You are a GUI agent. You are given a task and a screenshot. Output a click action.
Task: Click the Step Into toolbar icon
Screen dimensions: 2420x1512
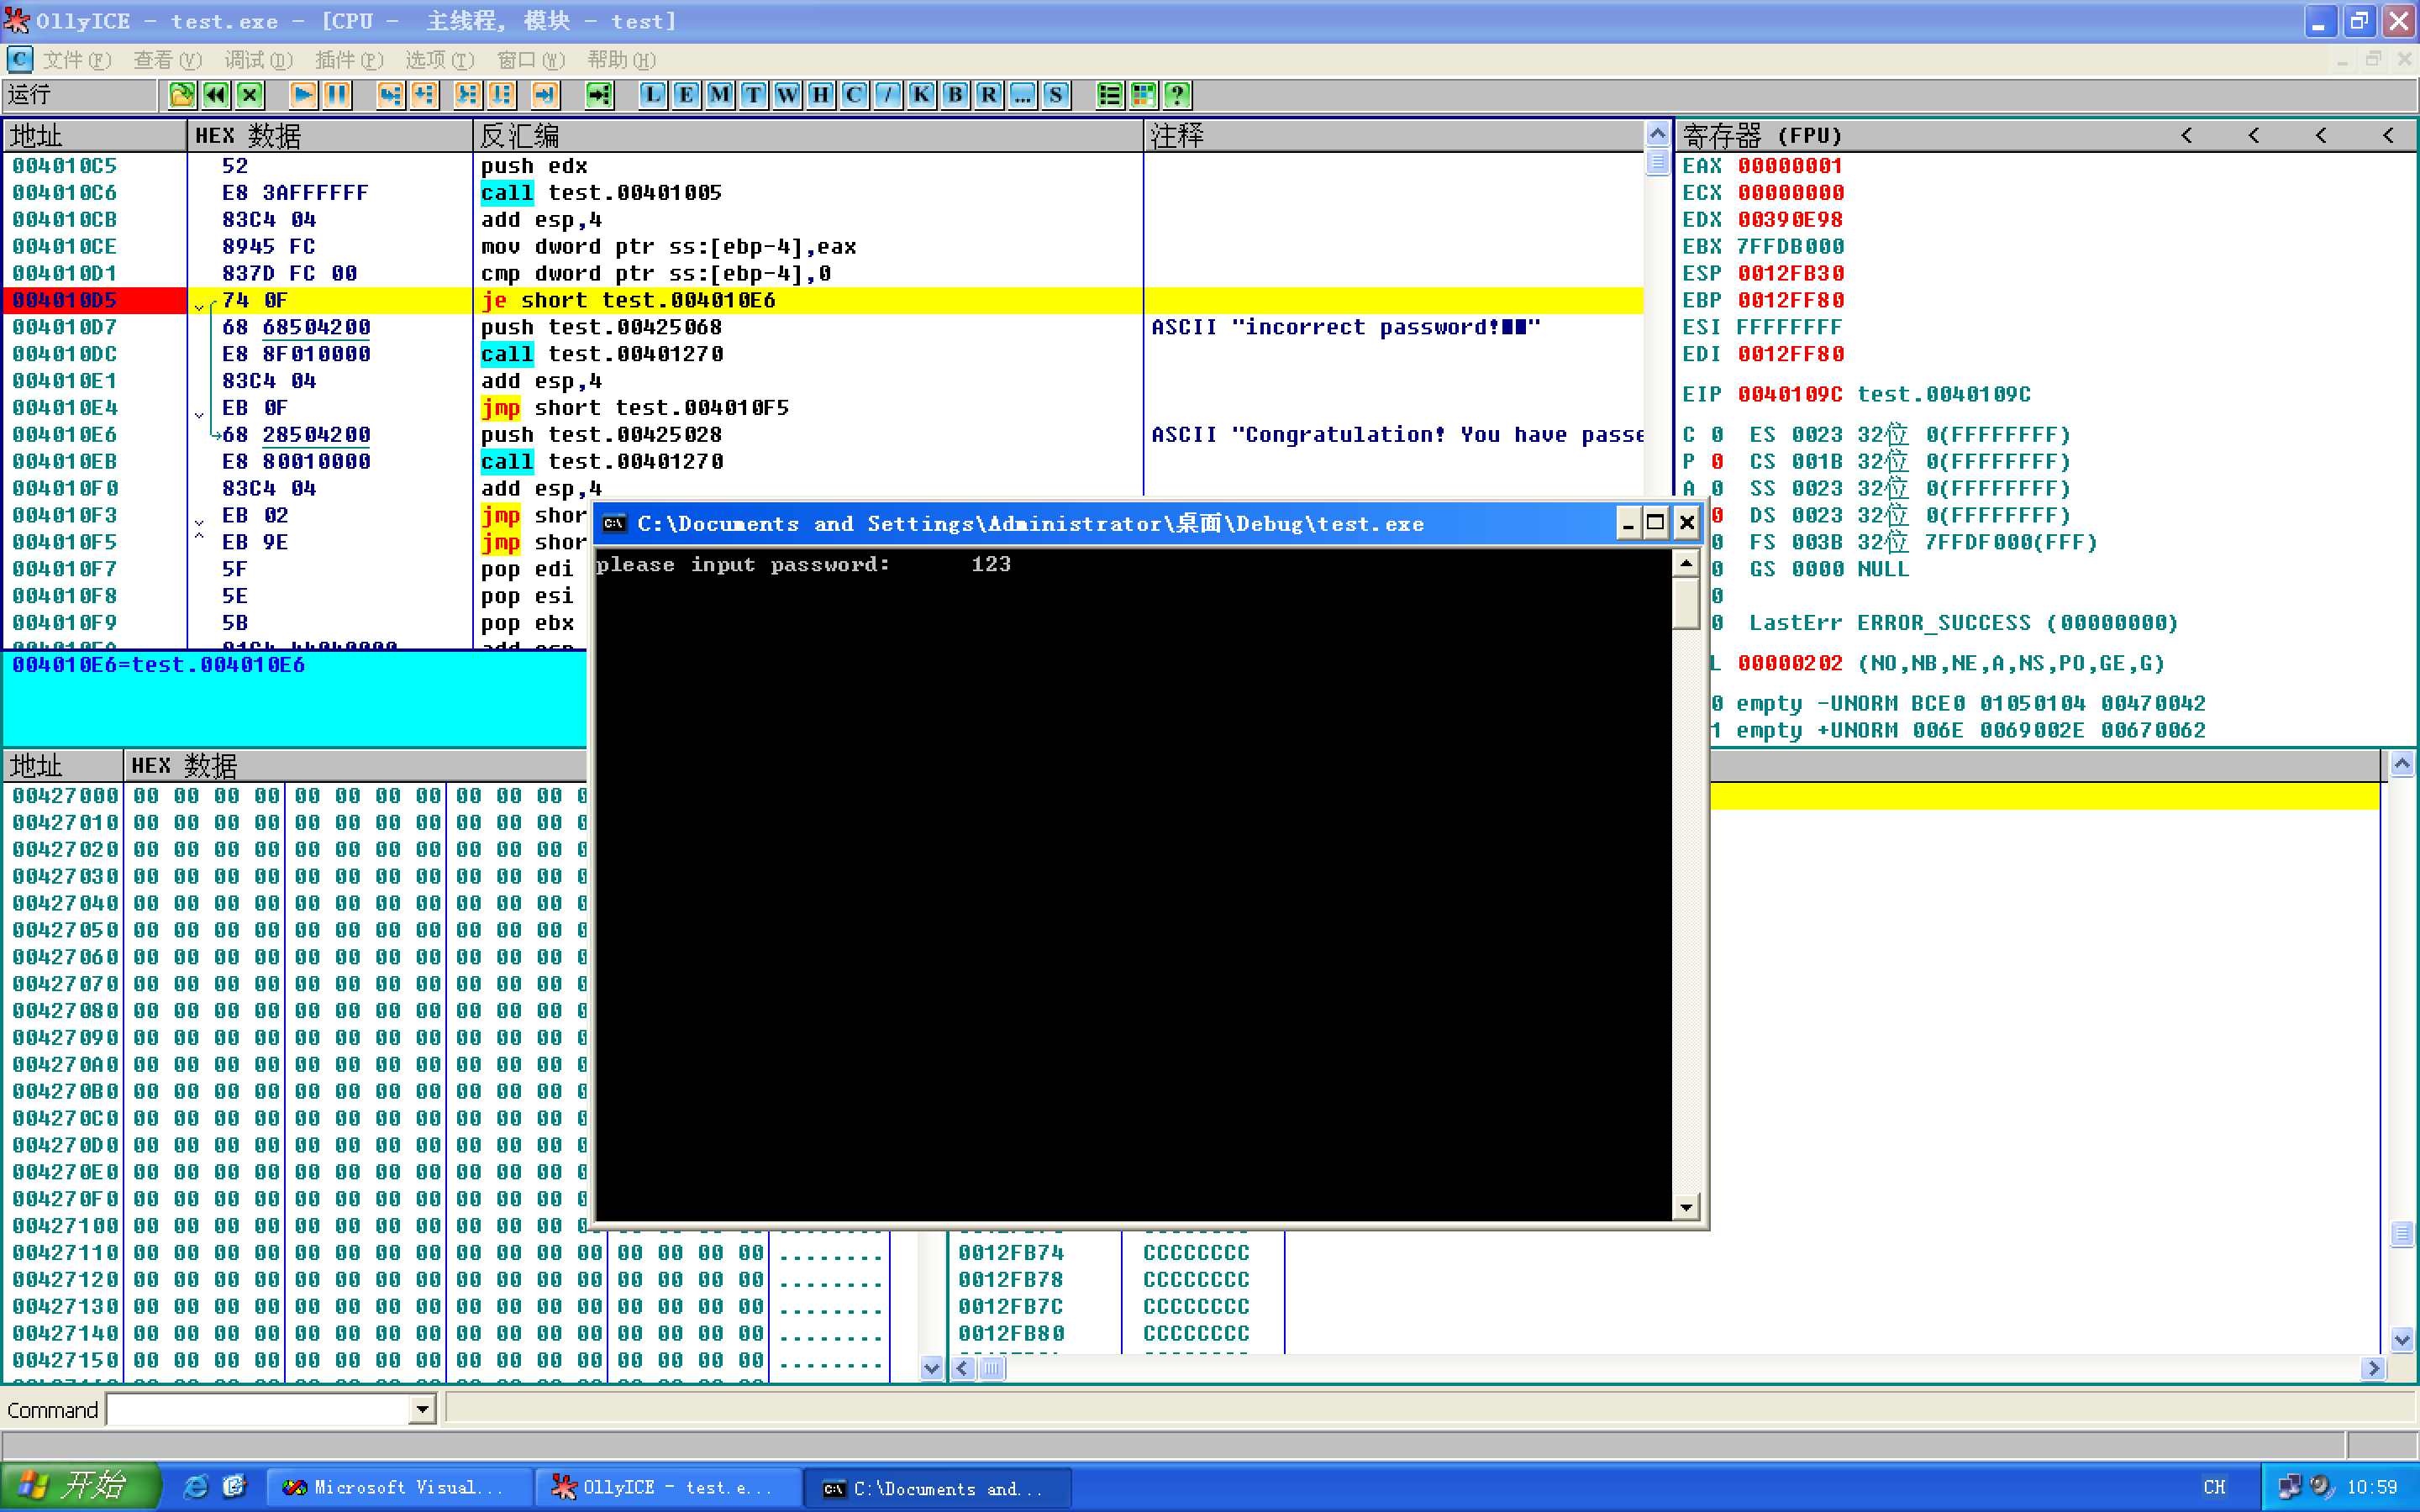[390, 95]
